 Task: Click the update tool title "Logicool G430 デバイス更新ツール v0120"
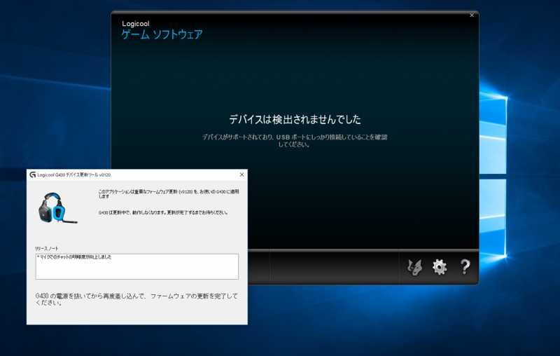(x=74, y=174)
